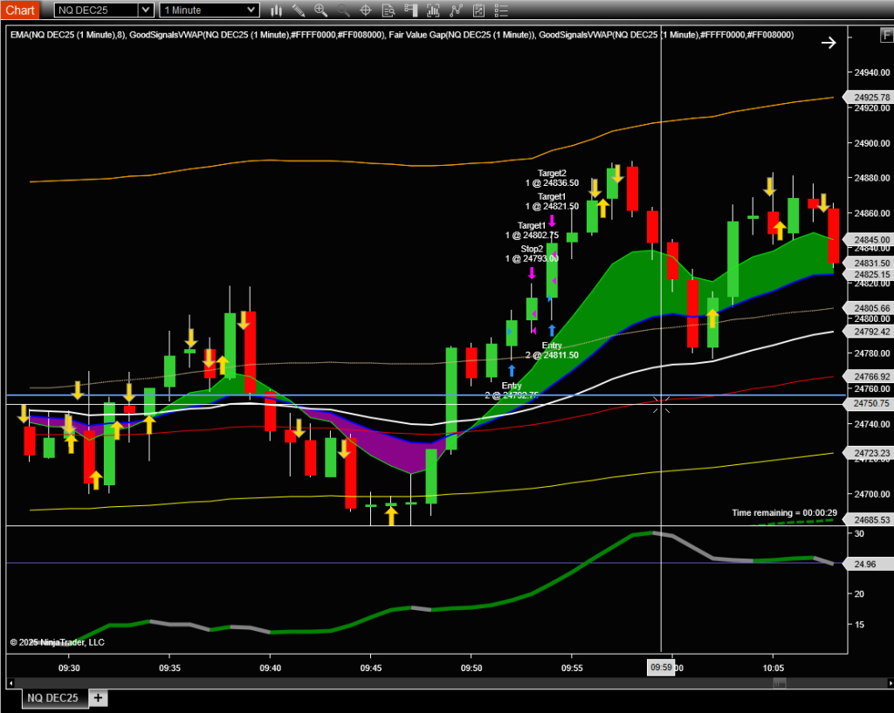Click the white right-arrow at chart top right
Image resolution: width=894 pixels, height=713 pixels.
(829, 42)
